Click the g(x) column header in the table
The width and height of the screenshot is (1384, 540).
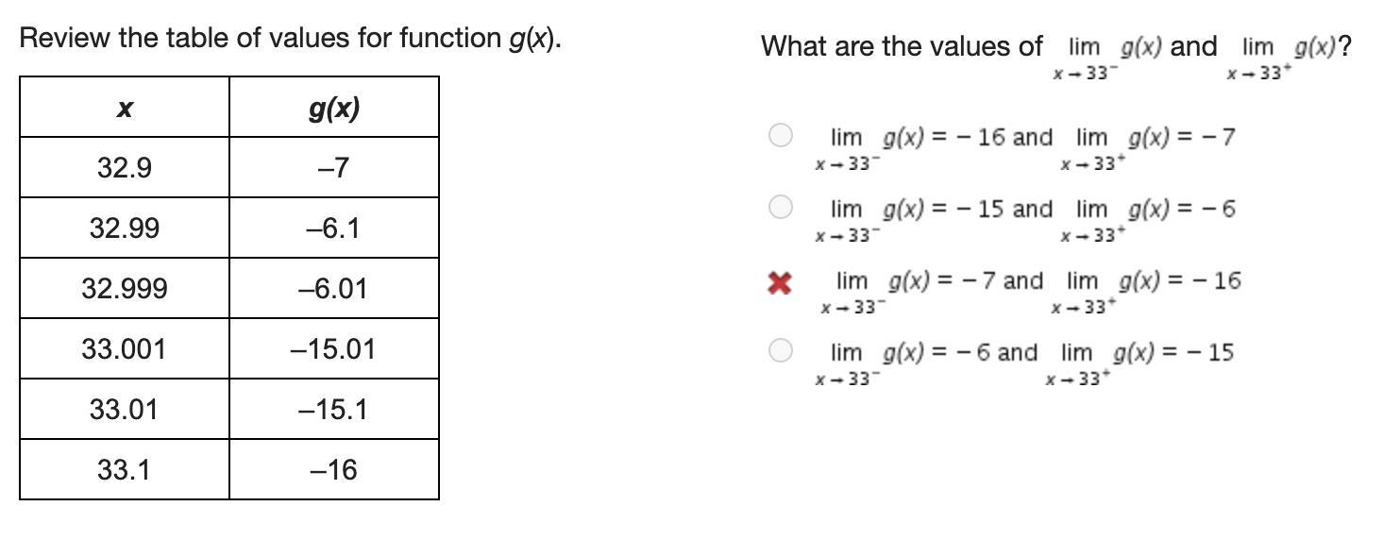tap(334, 108)
